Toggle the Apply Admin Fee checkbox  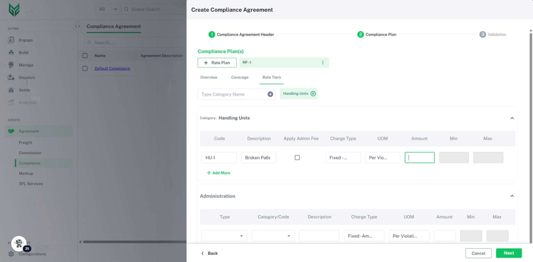297,157
